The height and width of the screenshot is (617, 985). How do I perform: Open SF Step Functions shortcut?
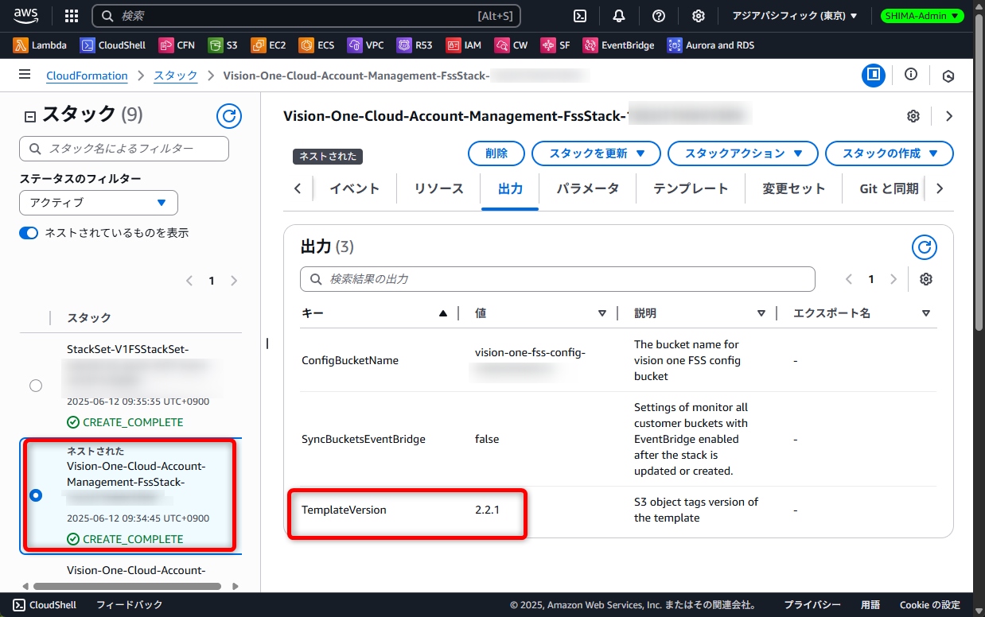555,45
